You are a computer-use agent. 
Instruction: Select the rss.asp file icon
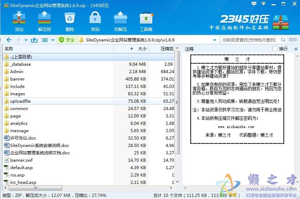coord(6,175)
